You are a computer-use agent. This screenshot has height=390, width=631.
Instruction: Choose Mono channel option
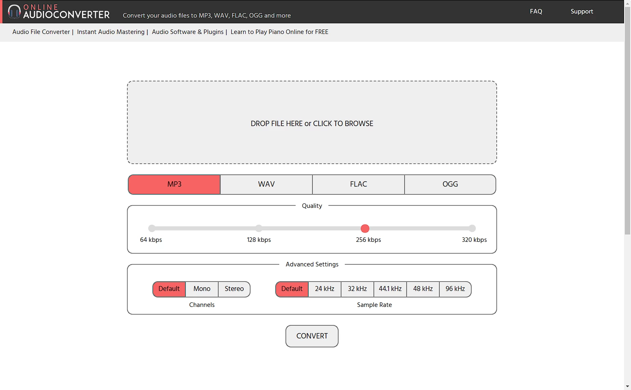(x=202, y=289)
